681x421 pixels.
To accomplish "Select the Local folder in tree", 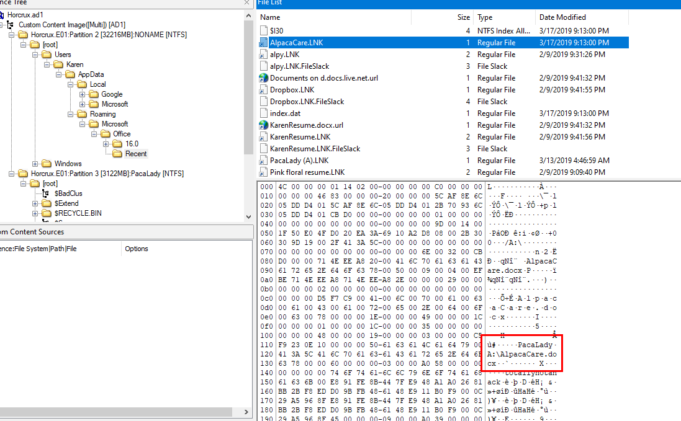I will coord(97,84).
